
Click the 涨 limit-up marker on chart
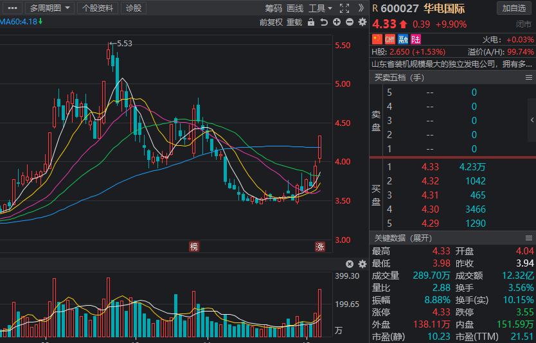320,247
